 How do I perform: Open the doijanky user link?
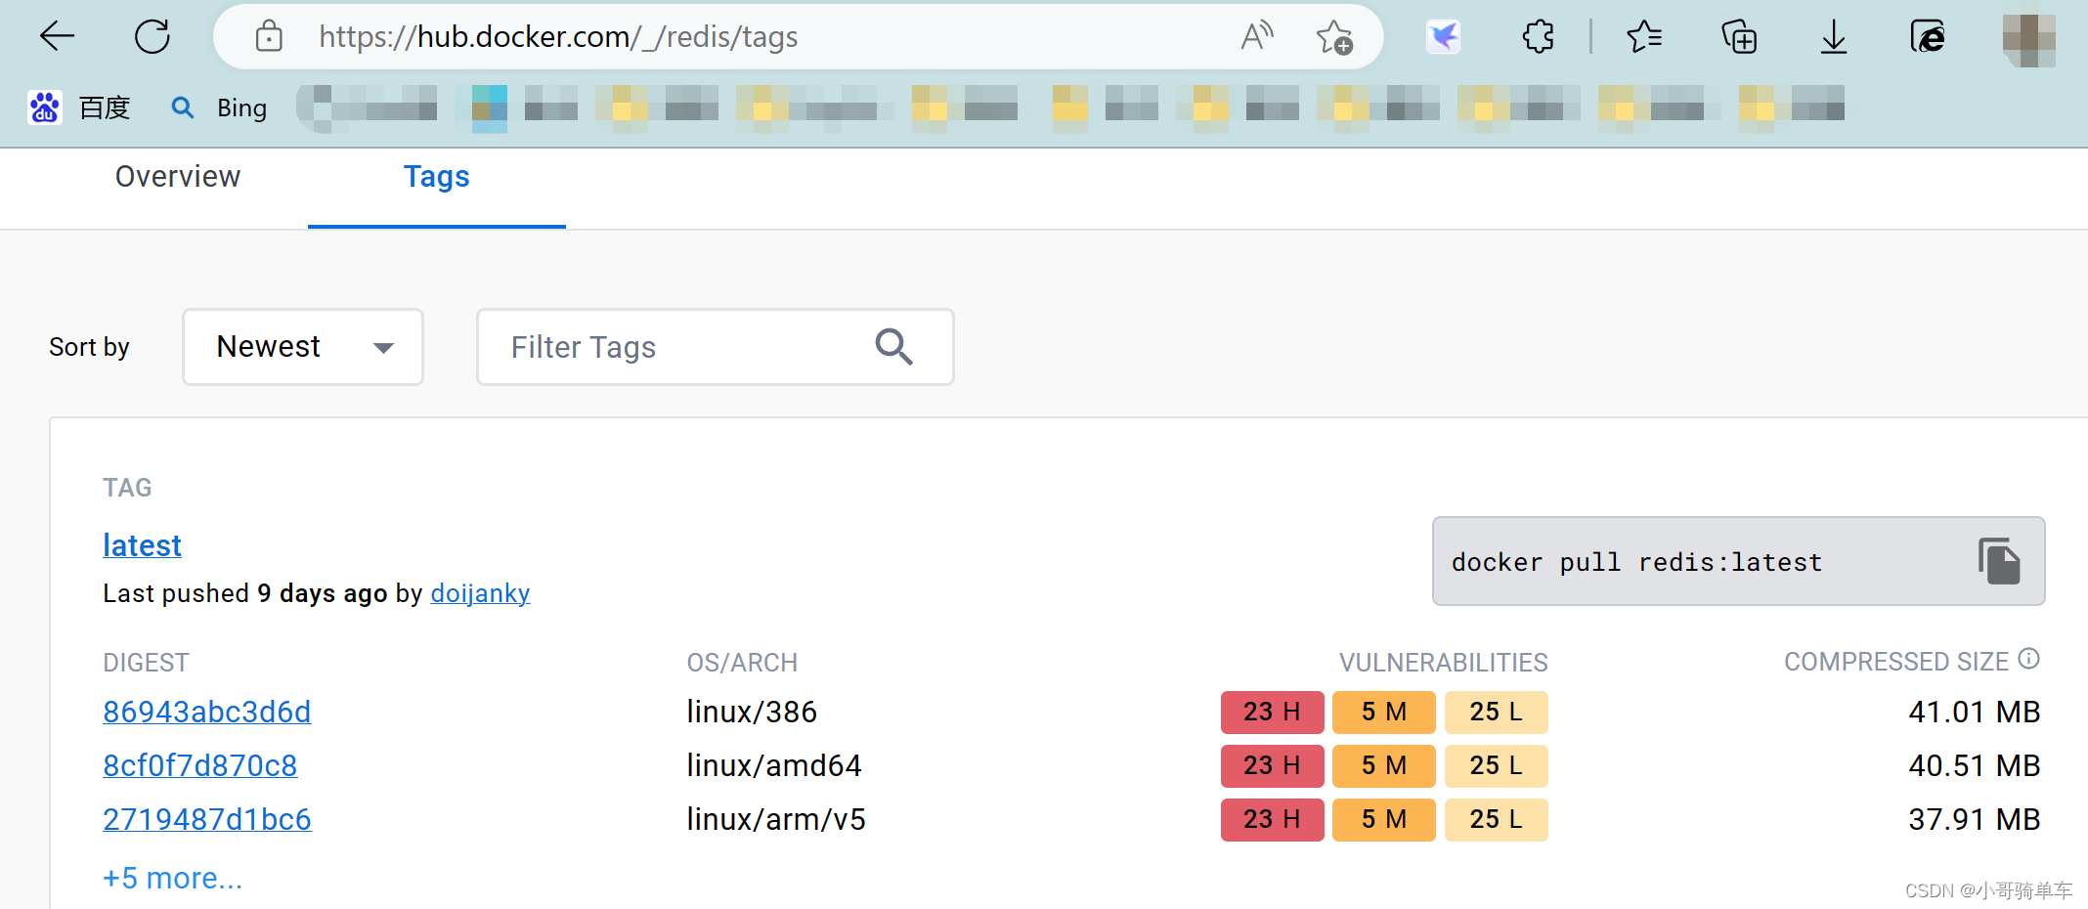481,593
